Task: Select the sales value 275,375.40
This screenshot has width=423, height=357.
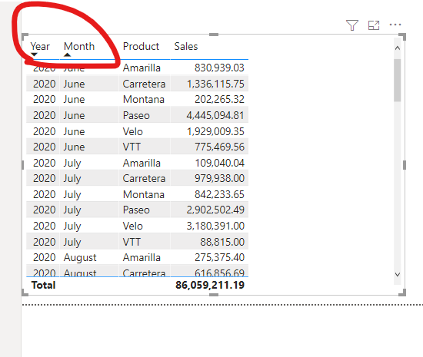Action: pos(219,258)
